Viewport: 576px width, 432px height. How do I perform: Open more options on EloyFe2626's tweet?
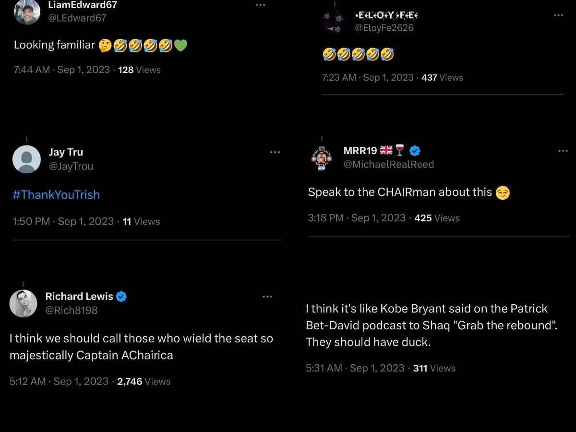558,15
